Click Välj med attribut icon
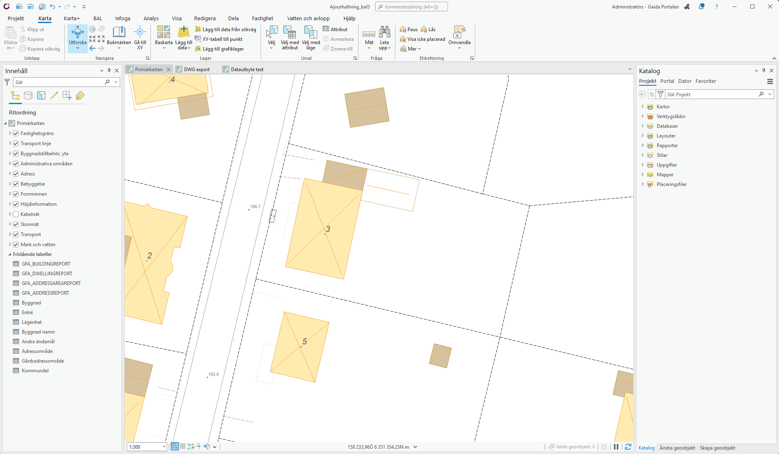Viewport: 779px width, 454px height. coord(290,32)
